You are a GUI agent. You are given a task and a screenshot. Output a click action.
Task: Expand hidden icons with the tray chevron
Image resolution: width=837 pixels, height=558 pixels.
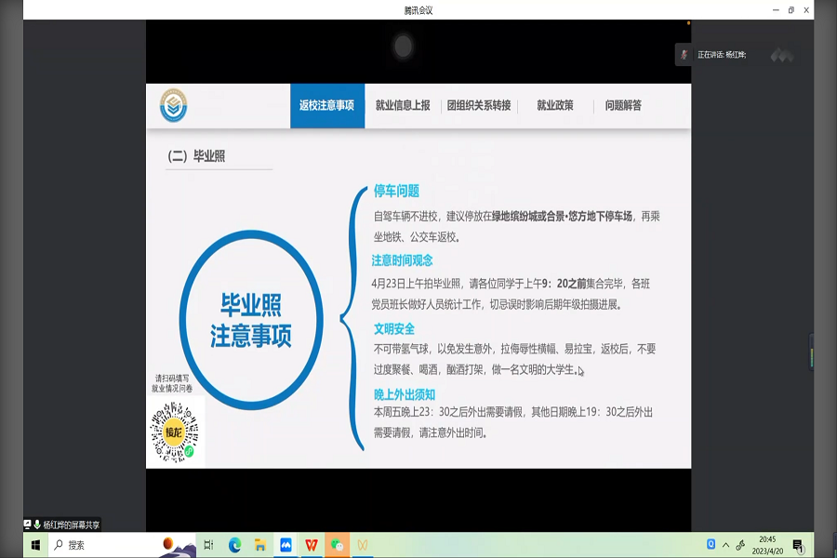pos(724,546)
